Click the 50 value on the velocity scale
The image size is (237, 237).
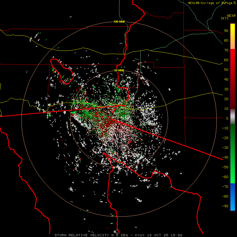(x=226, y=70)
